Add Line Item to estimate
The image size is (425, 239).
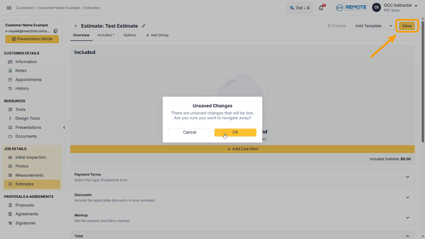pyautogui.click(x=242, y=149)
